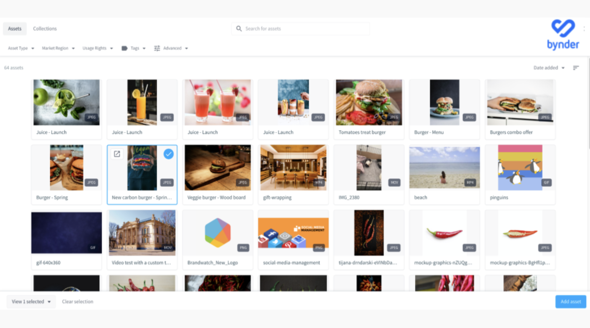
Task: Open the Burger - Menu thumbnail
Action: [x=445, y=102]
